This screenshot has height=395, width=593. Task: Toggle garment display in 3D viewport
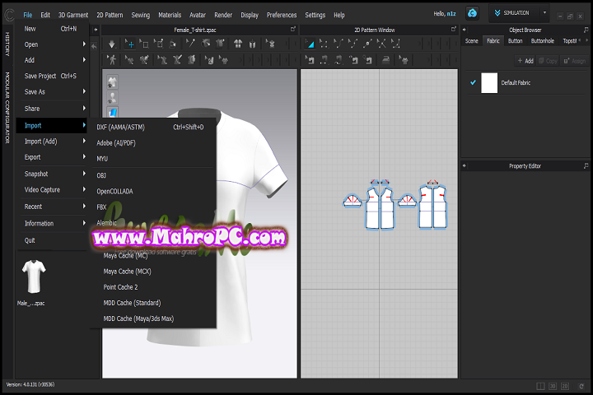click(x=112, y=81)
